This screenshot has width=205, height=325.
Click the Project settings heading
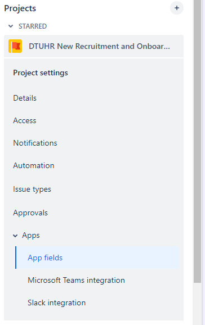coord(41,73)
